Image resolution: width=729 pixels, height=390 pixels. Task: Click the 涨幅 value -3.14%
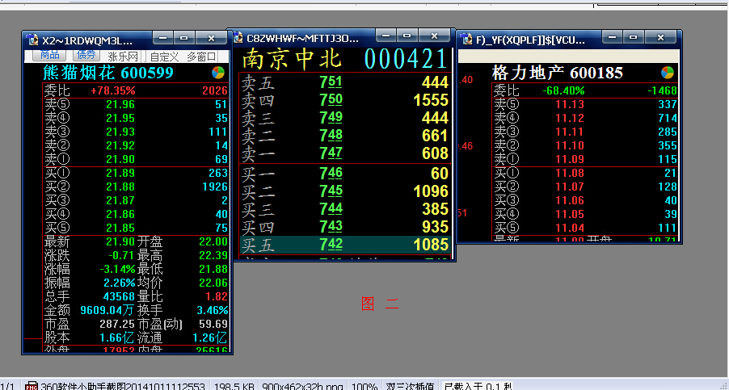pyautogui.click(x=117, y=270)
